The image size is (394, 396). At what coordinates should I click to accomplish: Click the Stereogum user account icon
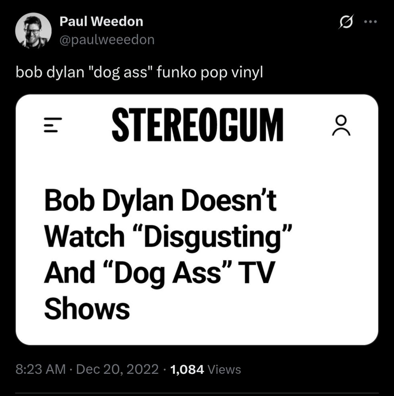point(341,125)
